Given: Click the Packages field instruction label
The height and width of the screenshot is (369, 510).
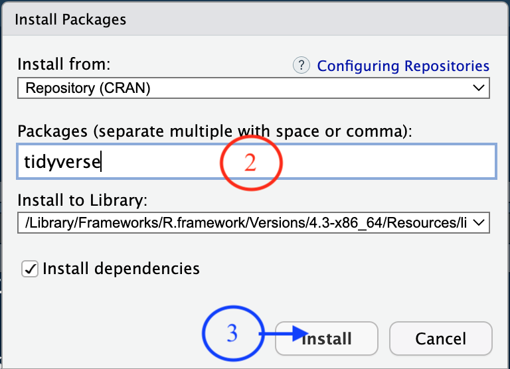Looking at the screenshot, I should click(x=214, y=131).
